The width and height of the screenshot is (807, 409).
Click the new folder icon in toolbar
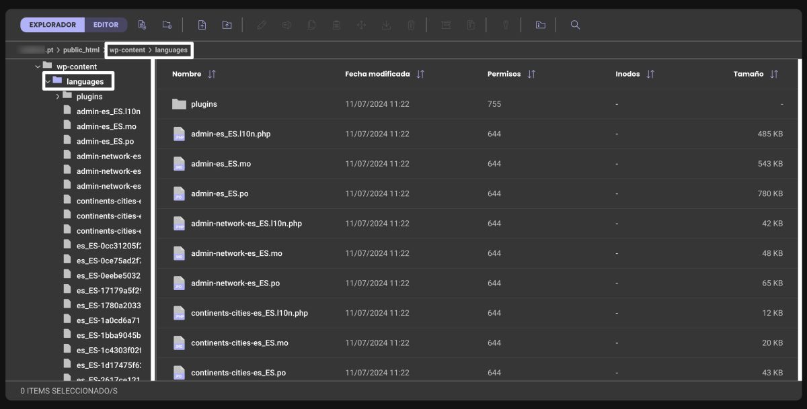click(167, 25)
